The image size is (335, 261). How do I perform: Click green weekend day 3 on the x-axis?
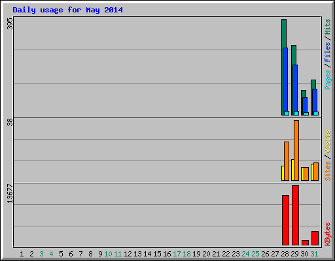[41, 254]
